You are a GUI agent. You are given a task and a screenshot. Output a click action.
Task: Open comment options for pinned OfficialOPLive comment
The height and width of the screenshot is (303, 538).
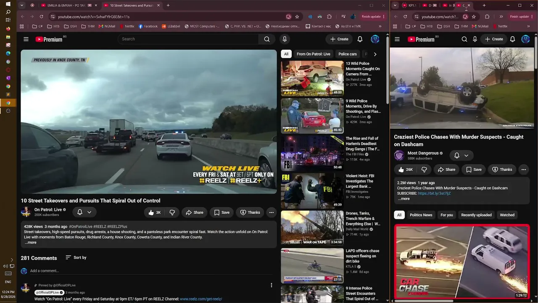tap(272, 285)
